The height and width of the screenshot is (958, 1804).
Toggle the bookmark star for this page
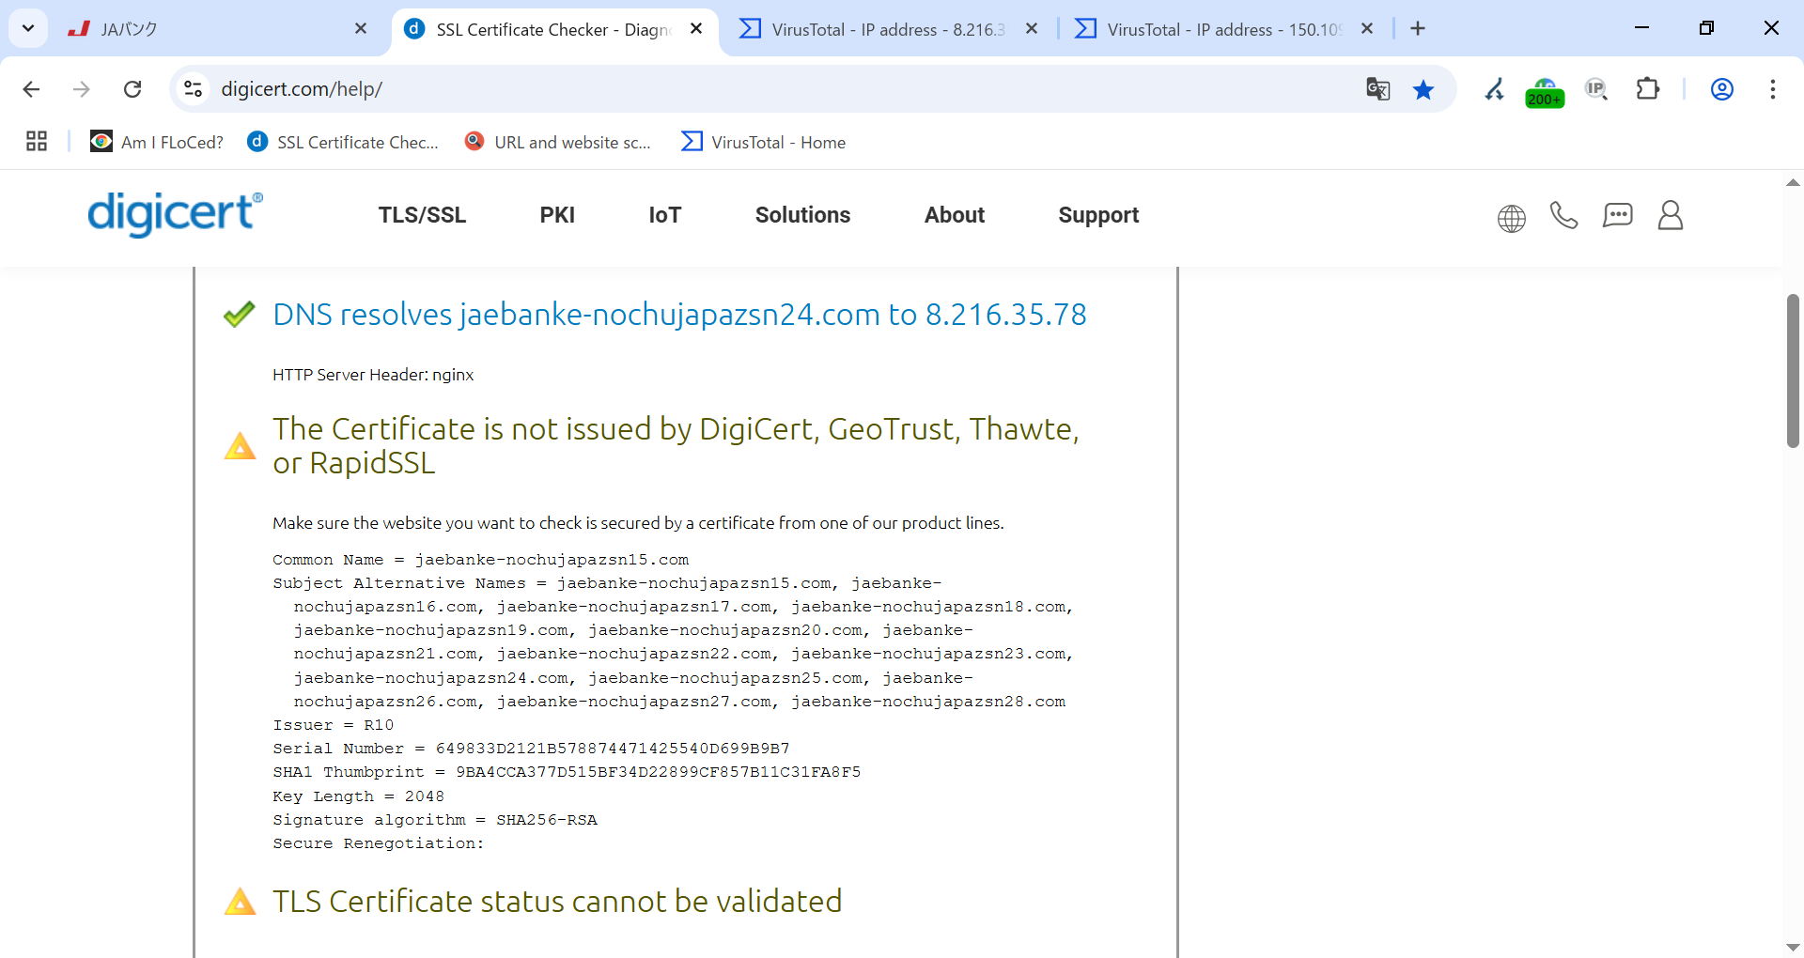pyautogui.click(x=1423, y=89)
